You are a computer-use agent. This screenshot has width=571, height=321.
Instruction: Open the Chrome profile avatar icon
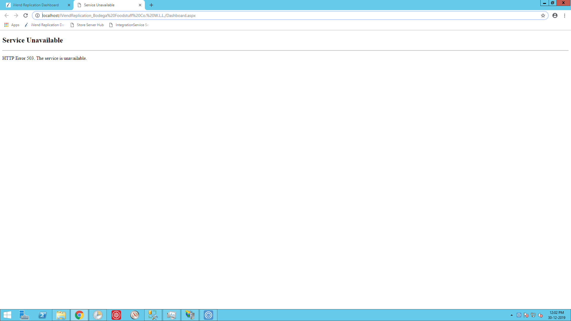(x=555, y=15)
